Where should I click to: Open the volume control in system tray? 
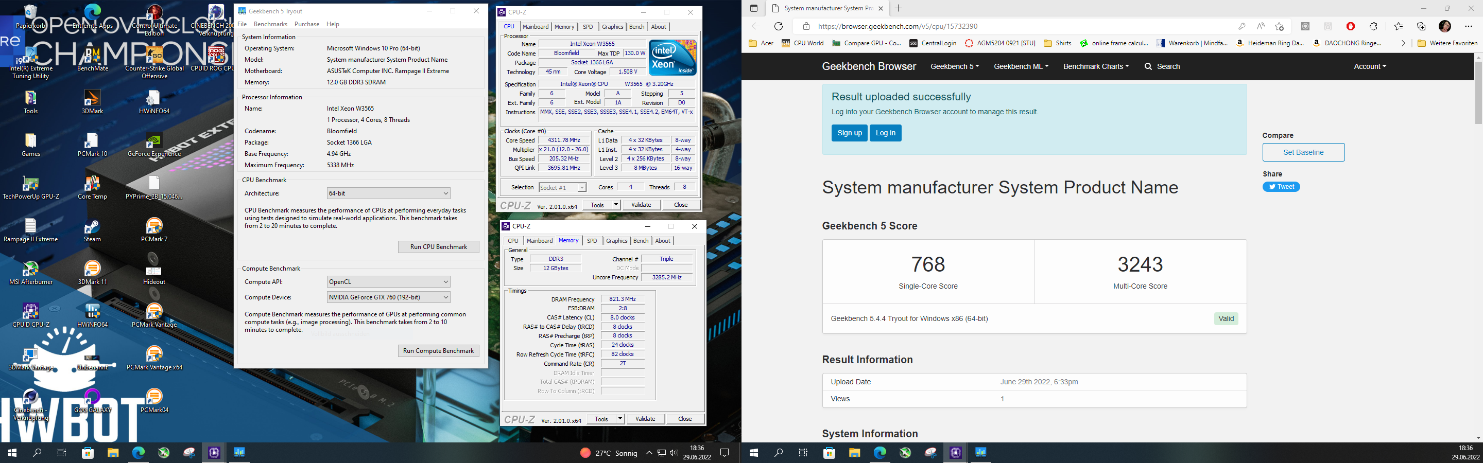click(673, 453)
